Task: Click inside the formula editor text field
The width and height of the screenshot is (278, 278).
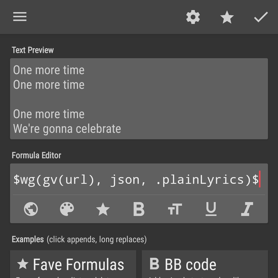Action: coord(139,179)
